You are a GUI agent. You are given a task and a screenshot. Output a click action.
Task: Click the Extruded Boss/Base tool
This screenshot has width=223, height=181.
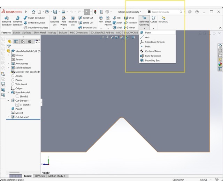(x=7, y=21)
